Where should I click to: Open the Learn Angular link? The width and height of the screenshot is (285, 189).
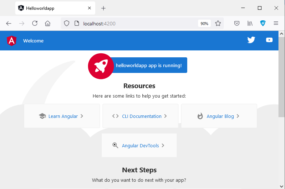(63, 116)
